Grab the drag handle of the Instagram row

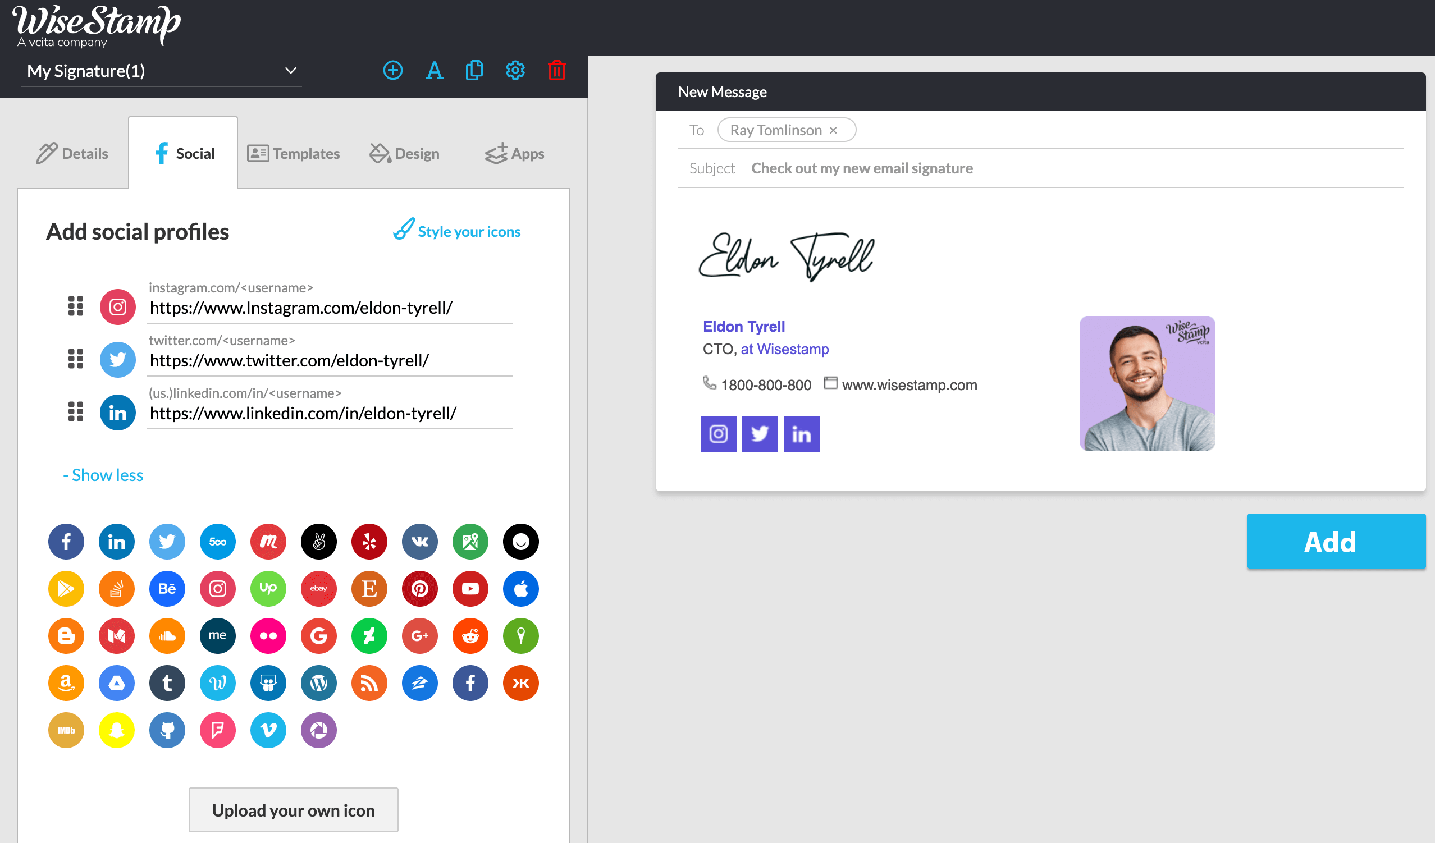click(x=76, y=306)
